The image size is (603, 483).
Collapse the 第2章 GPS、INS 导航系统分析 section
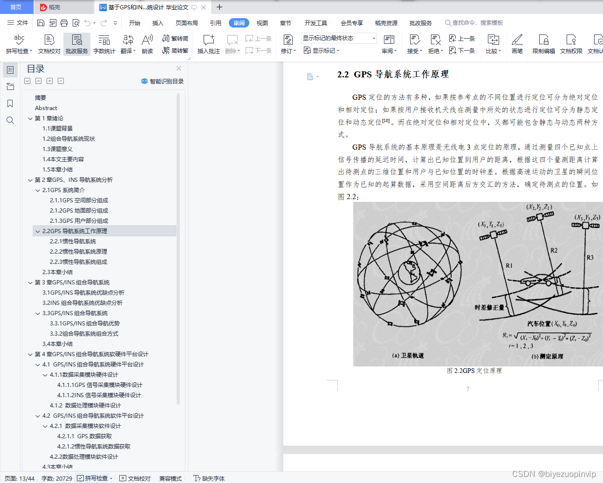click(x=30, y=179)
